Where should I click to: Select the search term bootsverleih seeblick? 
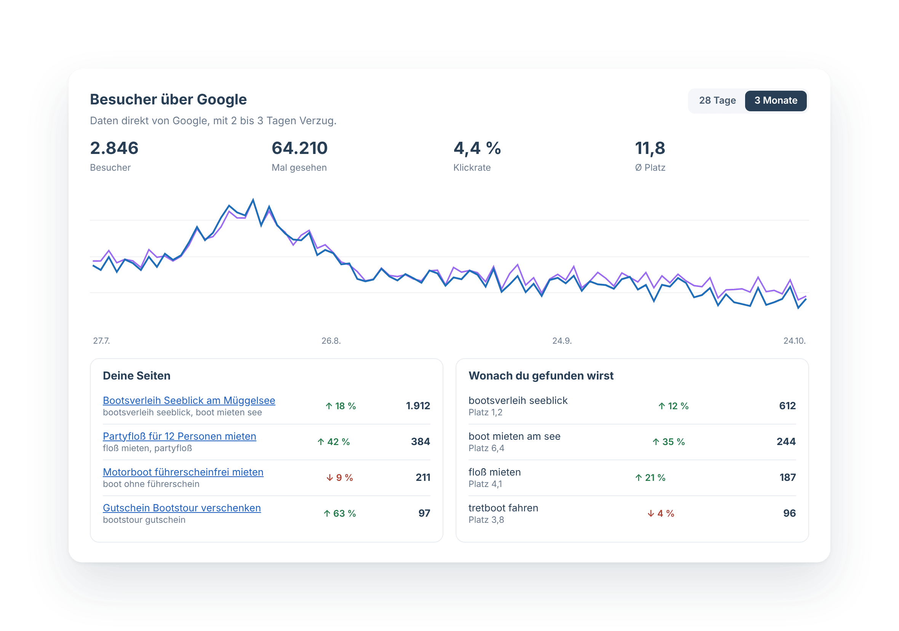coord(518,400)
